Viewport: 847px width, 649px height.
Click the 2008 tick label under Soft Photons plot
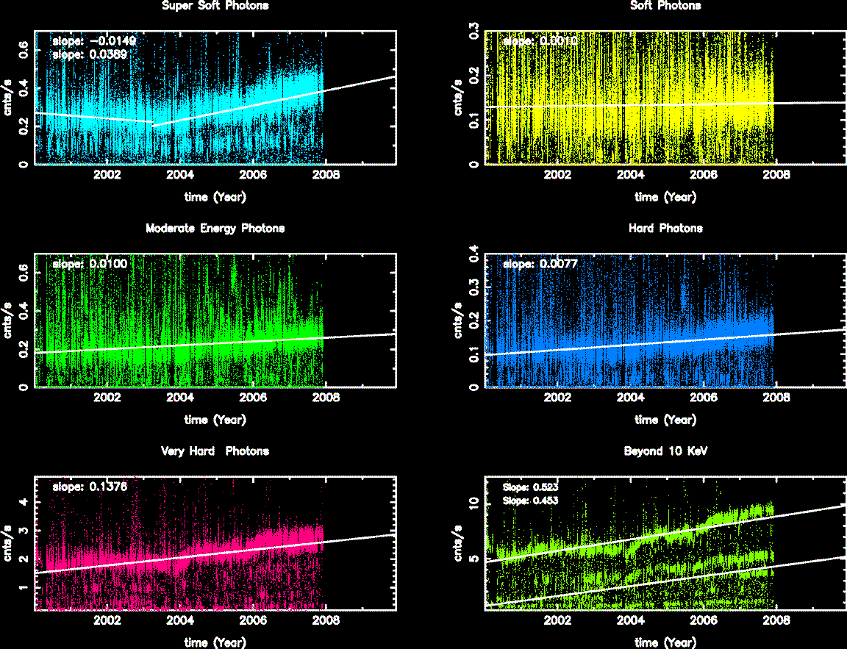click(x=776, y=175)
